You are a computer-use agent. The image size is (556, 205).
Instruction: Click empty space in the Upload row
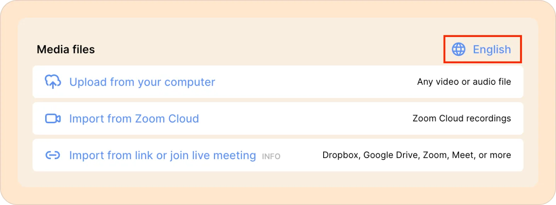tap(317, 82)
